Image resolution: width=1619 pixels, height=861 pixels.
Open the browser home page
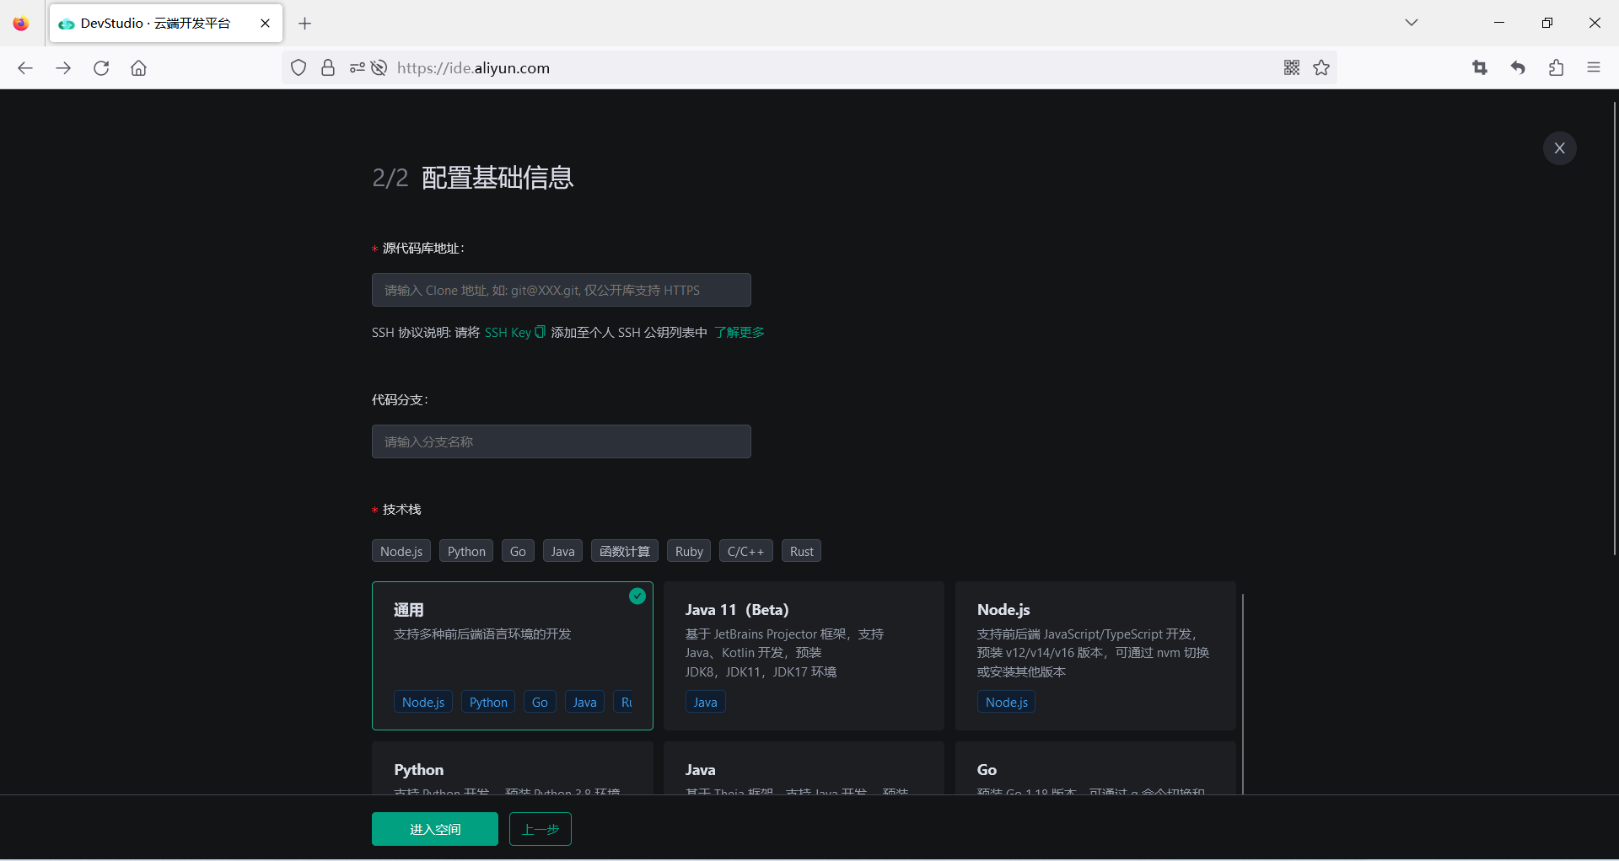coord(139,68)
